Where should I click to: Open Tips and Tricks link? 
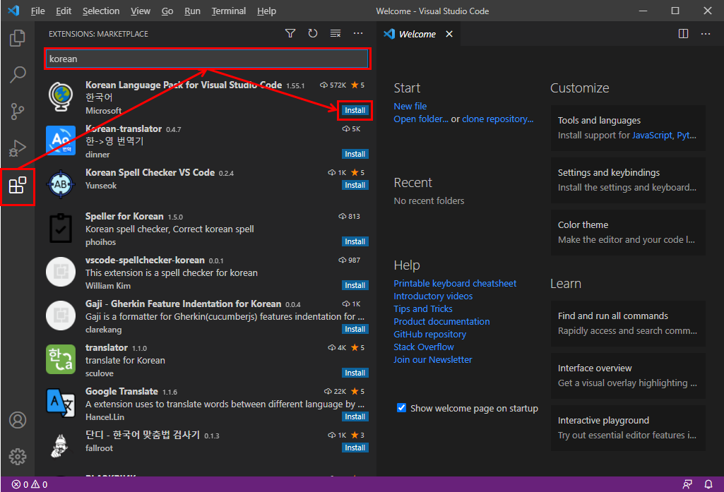tap(423, 308)
